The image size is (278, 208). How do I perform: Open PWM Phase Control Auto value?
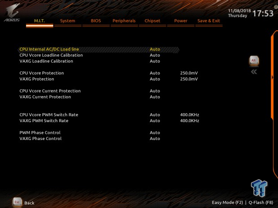155,133
